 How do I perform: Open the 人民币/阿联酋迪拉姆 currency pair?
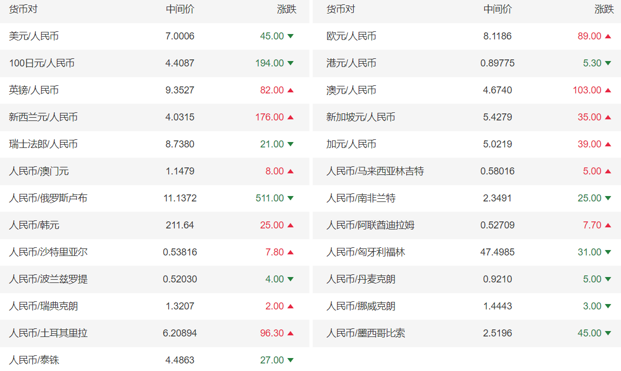pos(370,225)
